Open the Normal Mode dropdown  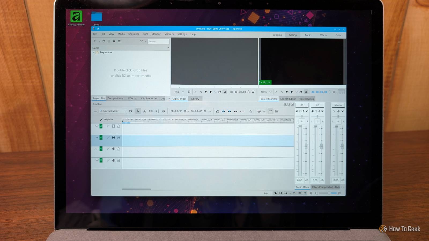pyautogui.click(x=113, y=111)
